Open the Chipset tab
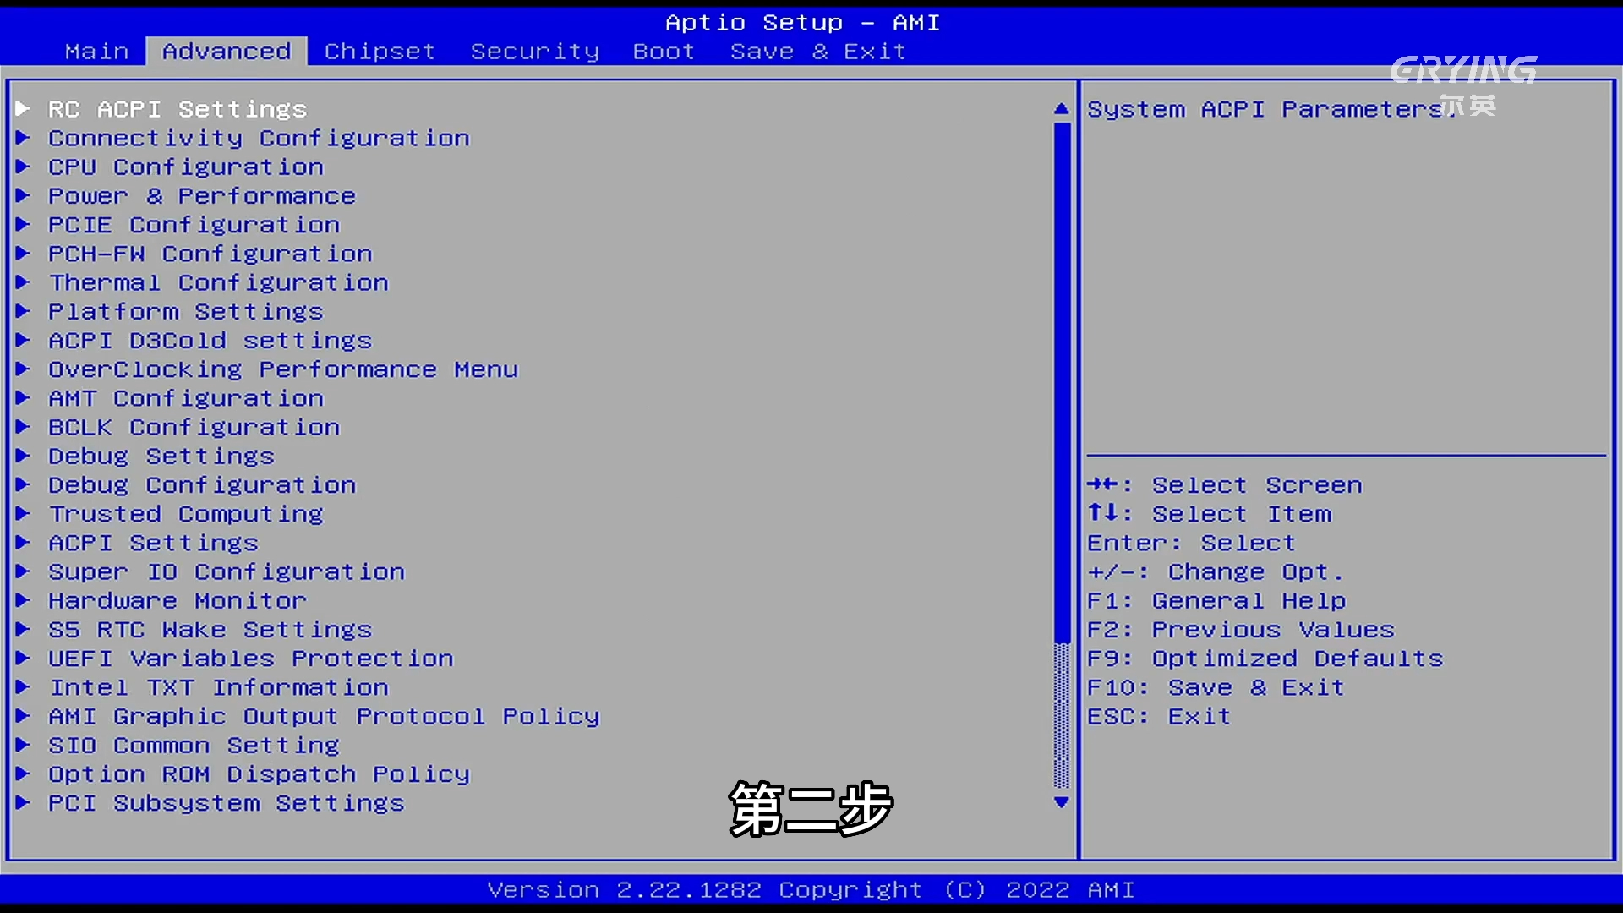Viewport: 1623px width, 913px height. click(380, 52)
